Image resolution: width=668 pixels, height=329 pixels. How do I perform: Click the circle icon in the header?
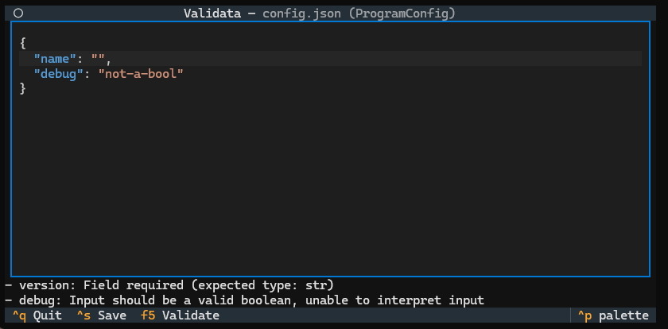18,14
